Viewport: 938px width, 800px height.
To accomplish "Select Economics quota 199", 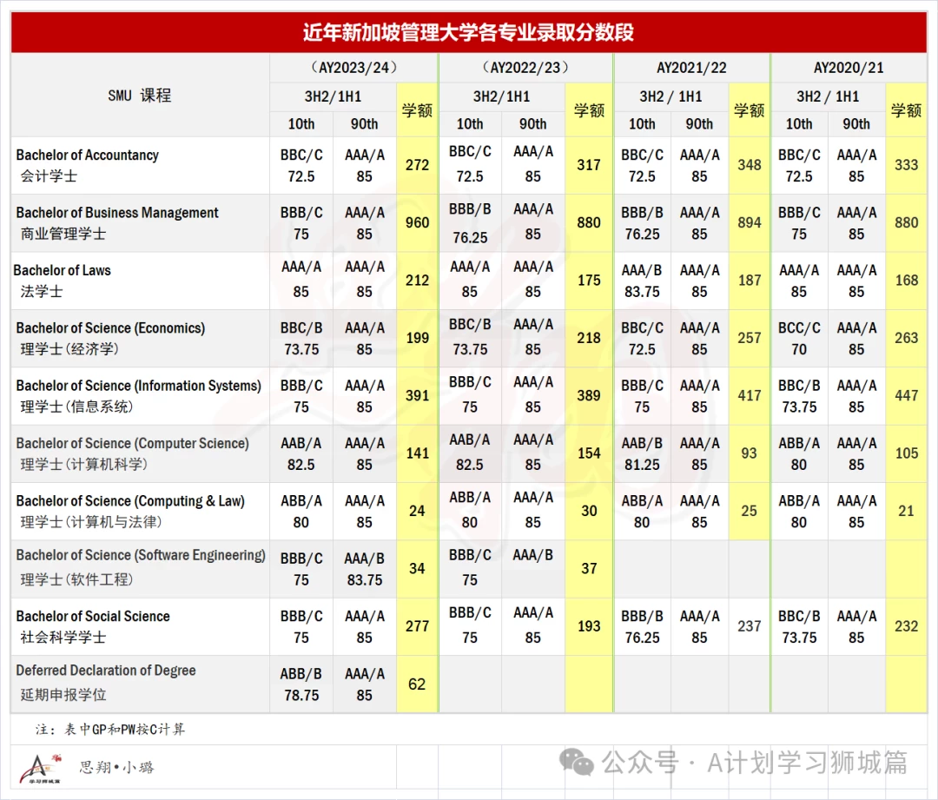I will click(417, 338).
